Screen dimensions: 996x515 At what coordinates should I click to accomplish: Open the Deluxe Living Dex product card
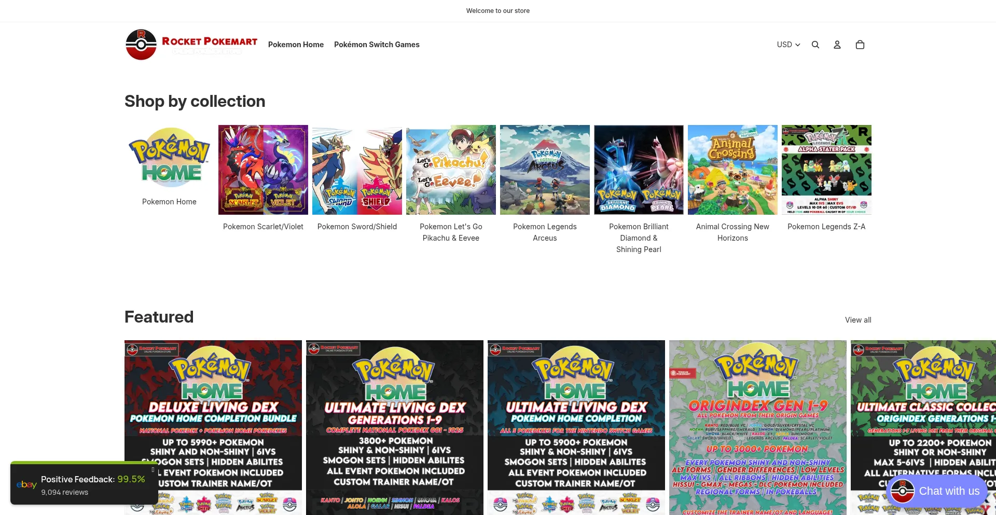[x=213, y=427]
